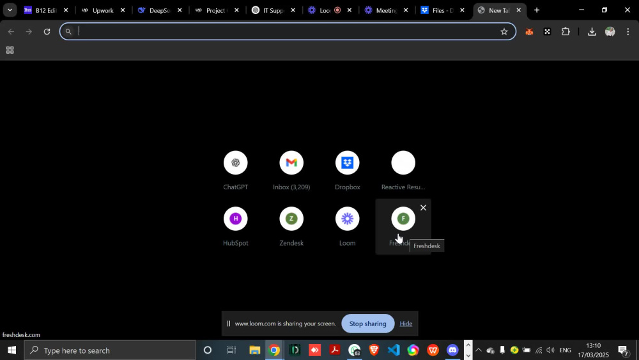This screenshot has height=360, width=639.
Task: Reload the current page
Action: point(47,31)
